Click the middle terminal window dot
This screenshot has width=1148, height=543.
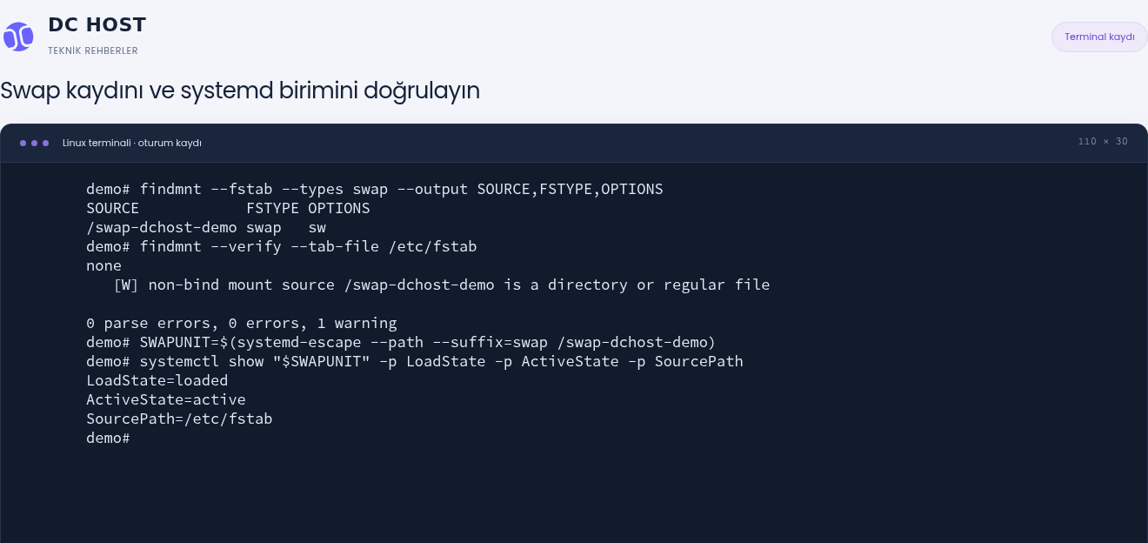coord(34,143)
